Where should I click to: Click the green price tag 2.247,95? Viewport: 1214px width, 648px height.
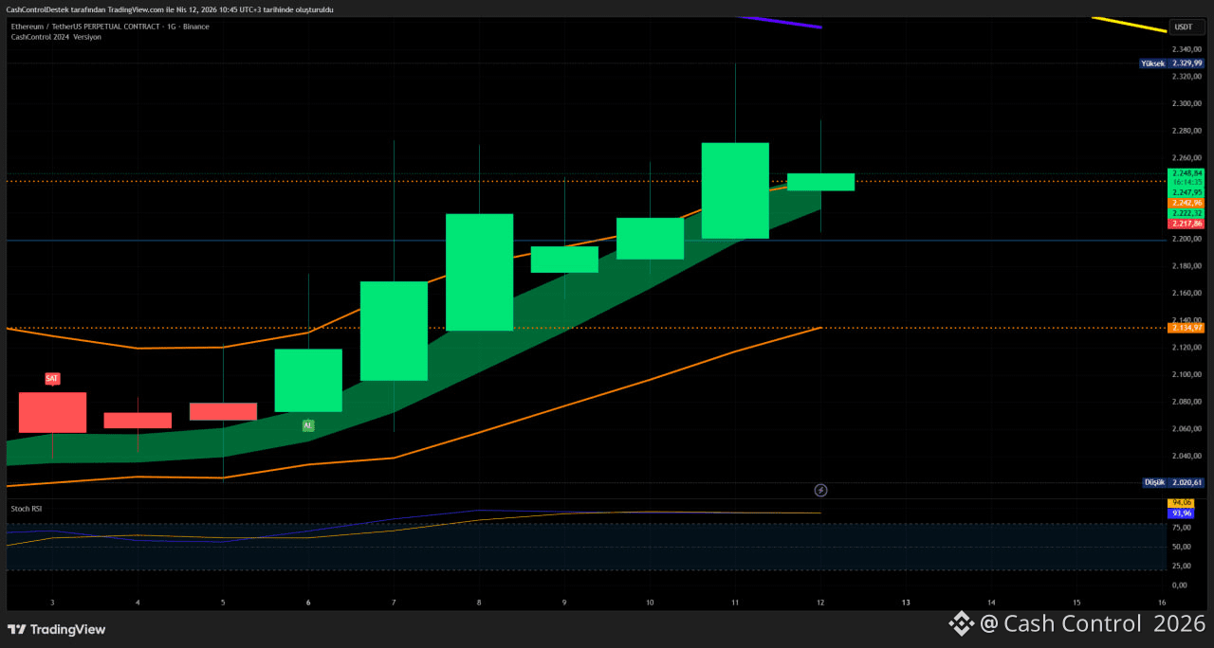(1186, 192)
